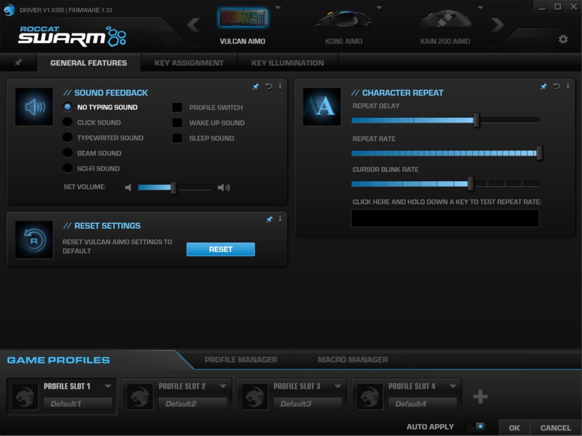
Task: Click the Reset Settings circular arrow icon
Action: (x=34, y=239)
